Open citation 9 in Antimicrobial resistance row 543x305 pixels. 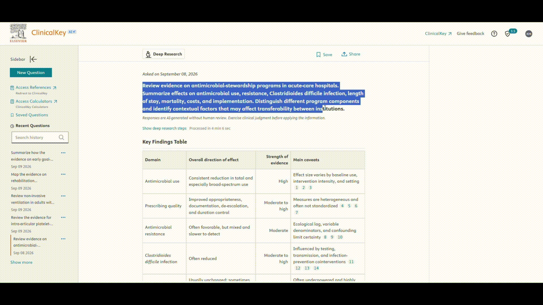(332, 237)
